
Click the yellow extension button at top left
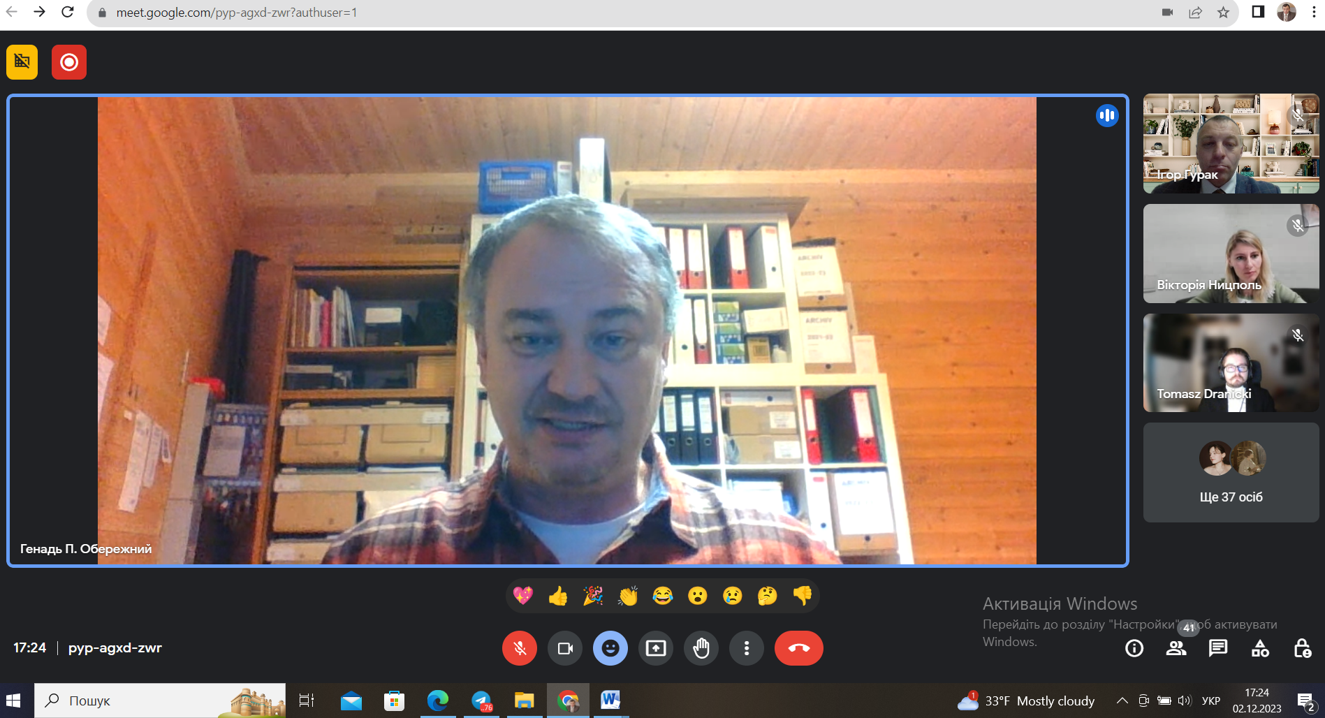(x=22, y=62)
